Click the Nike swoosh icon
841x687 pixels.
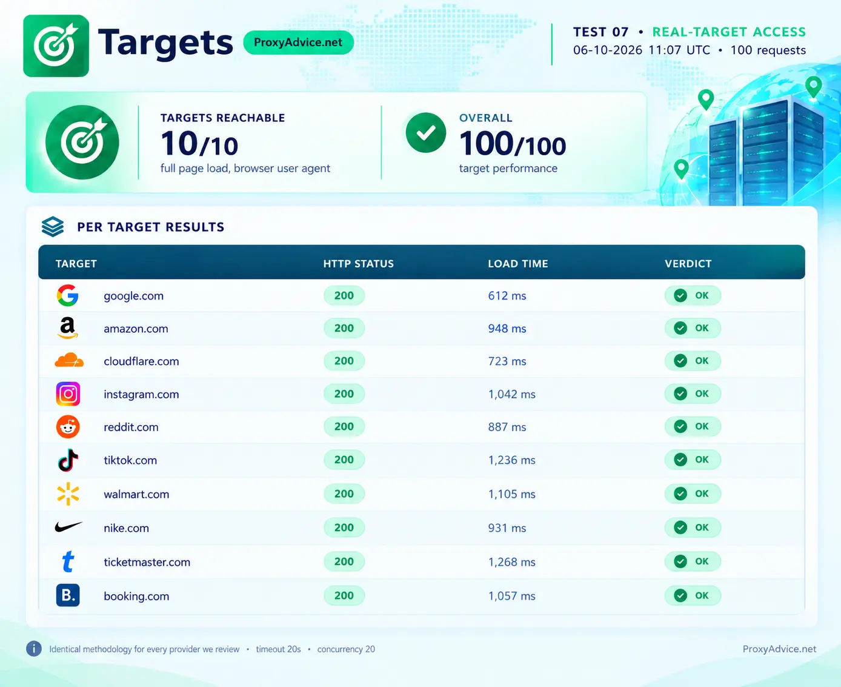coord(68,527)
